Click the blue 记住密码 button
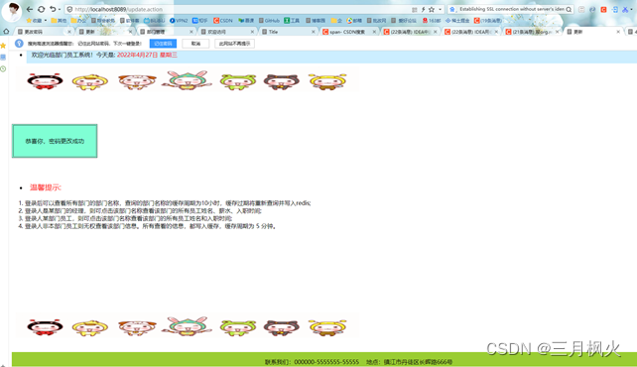 tap(163, 44)
